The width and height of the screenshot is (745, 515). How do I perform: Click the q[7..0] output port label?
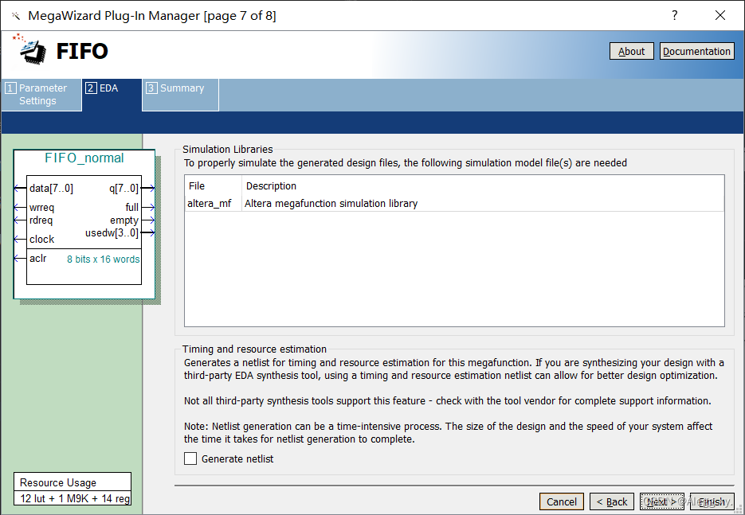pyautogui.click(x=124, y=189)
